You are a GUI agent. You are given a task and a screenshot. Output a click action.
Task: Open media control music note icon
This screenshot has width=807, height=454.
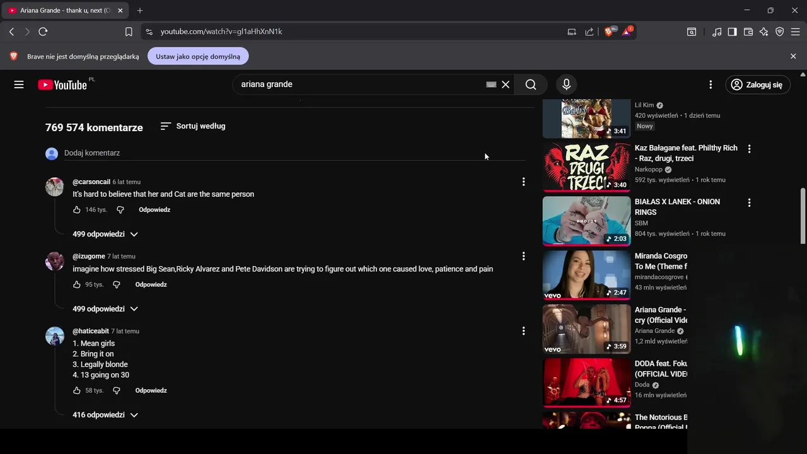pos(717,32)
